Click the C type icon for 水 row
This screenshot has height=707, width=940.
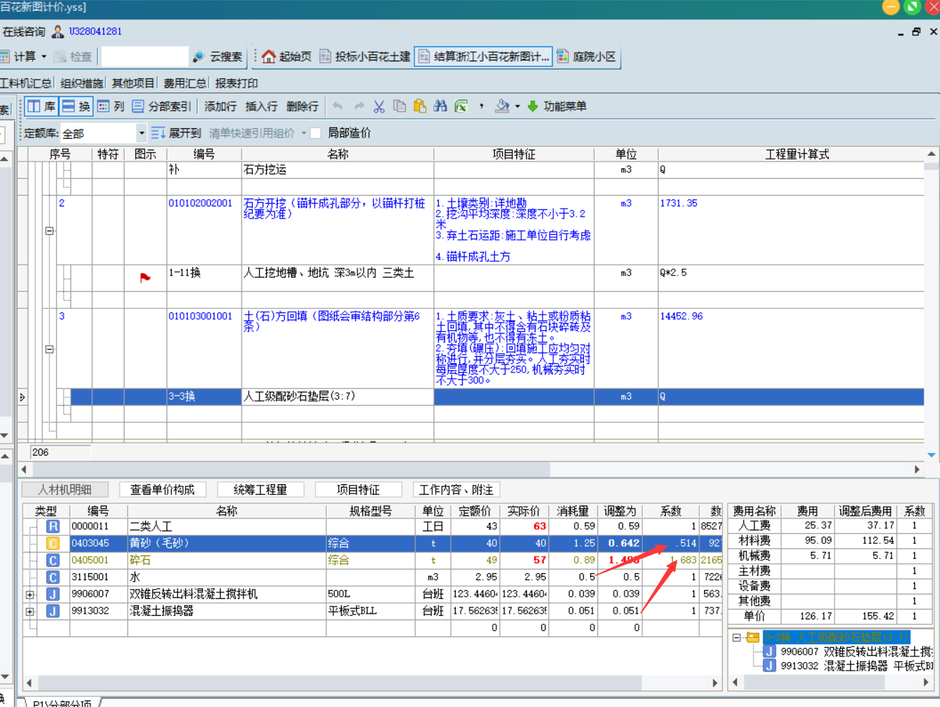(53, 577)
